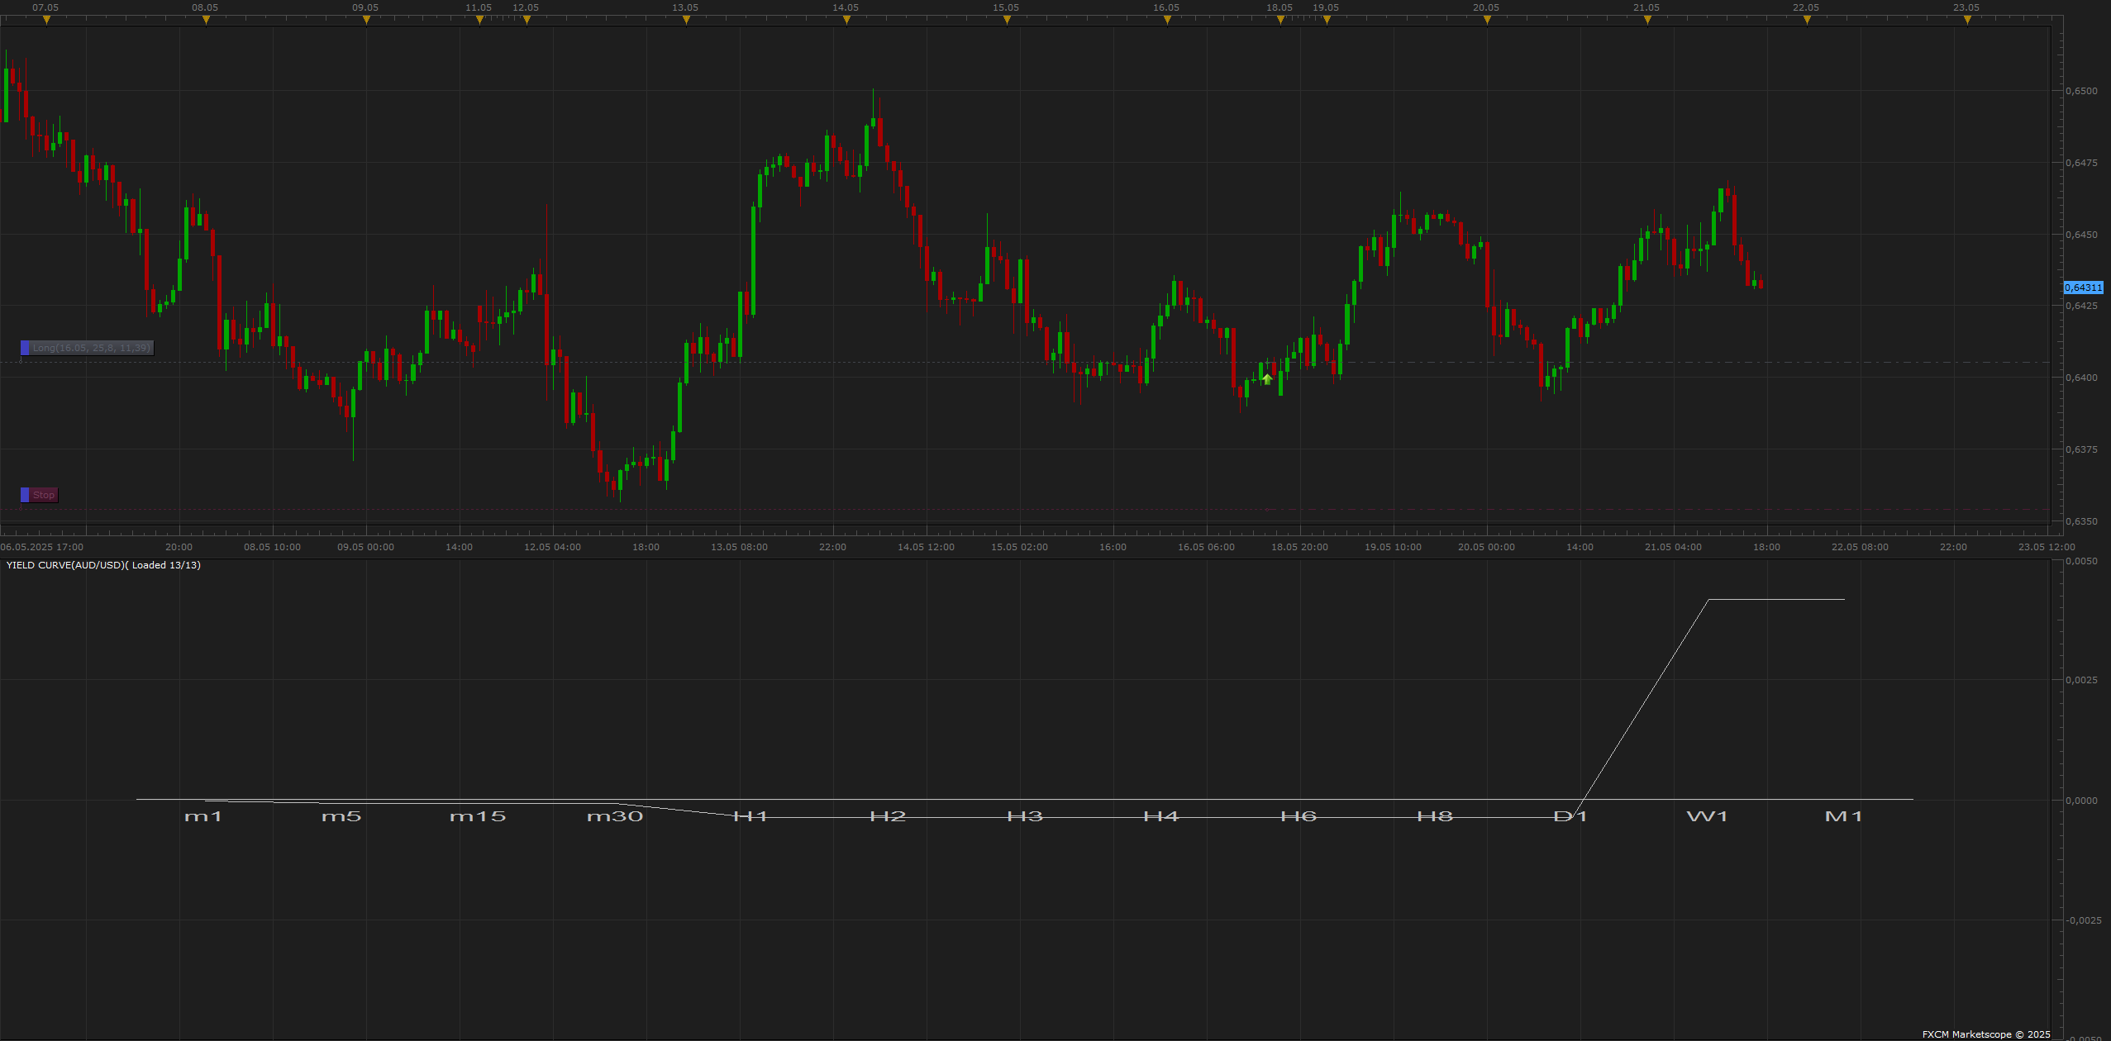
Task: Click the 22.05 08:00 time axis label
Action: tap(1861, 547)
